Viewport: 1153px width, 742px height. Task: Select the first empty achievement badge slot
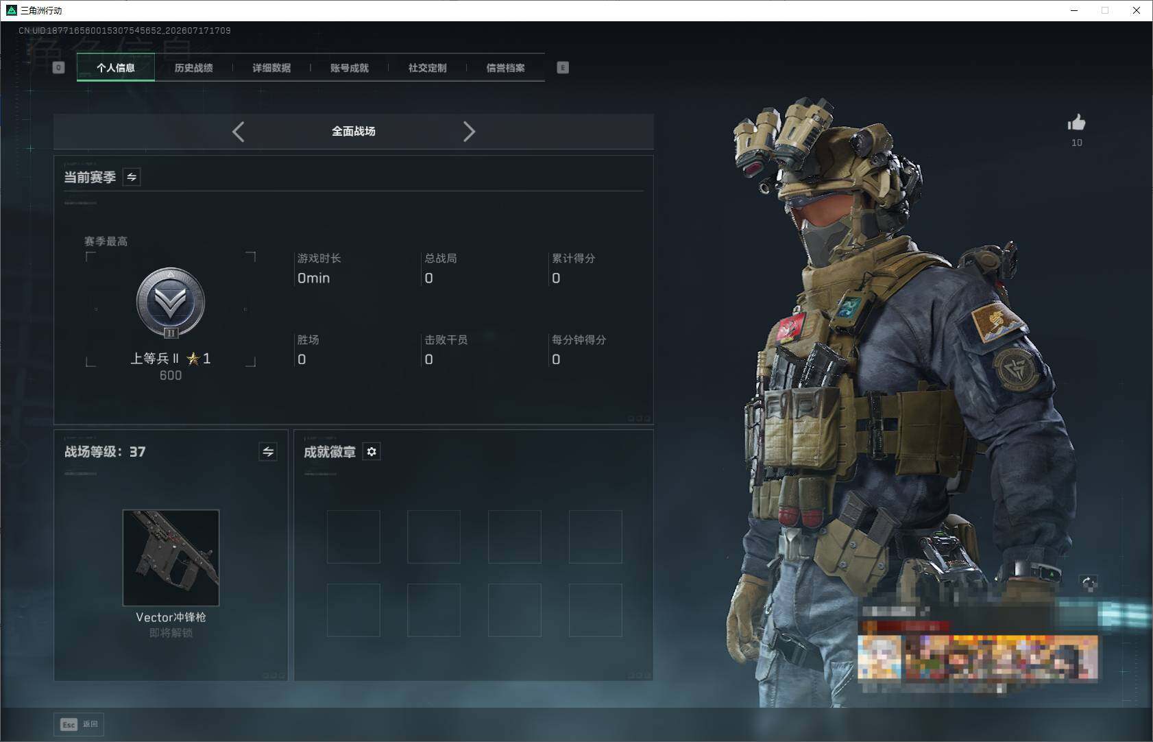(354, 537)
